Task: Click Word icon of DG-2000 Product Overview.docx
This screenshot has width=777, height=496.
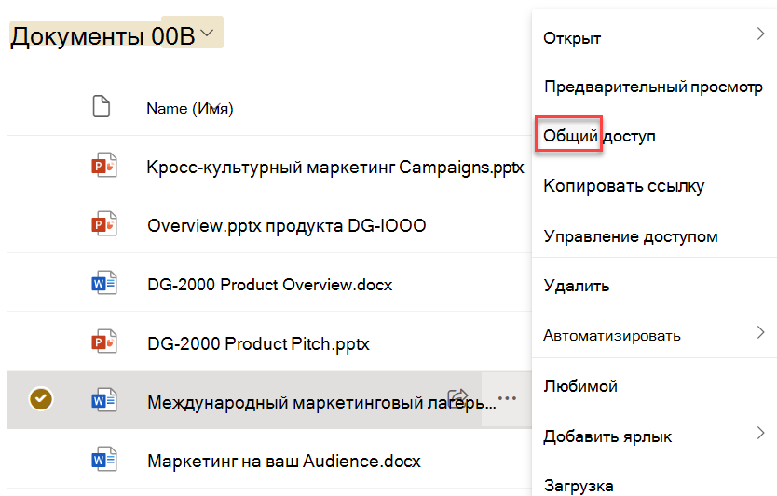Action: (x=104, y=283)
